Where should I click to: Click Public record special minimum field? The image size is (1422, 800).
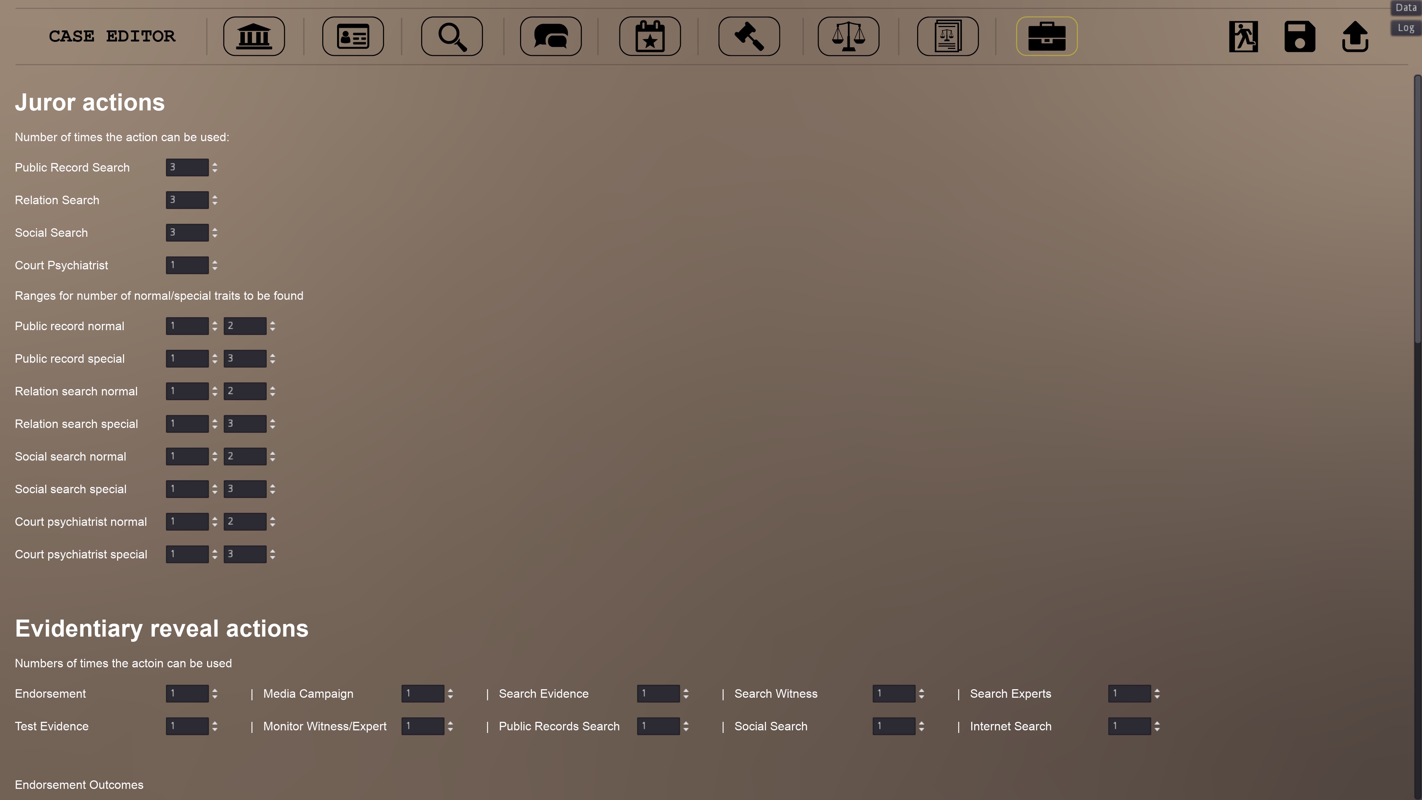[187, 358]
